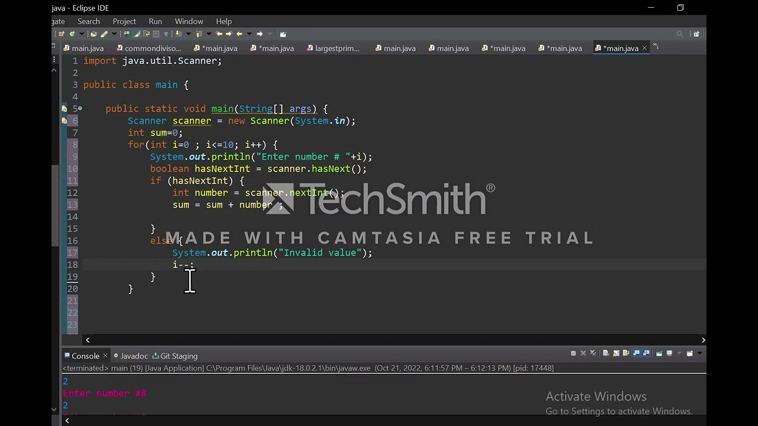Open the Window menu

click(189, 21)
